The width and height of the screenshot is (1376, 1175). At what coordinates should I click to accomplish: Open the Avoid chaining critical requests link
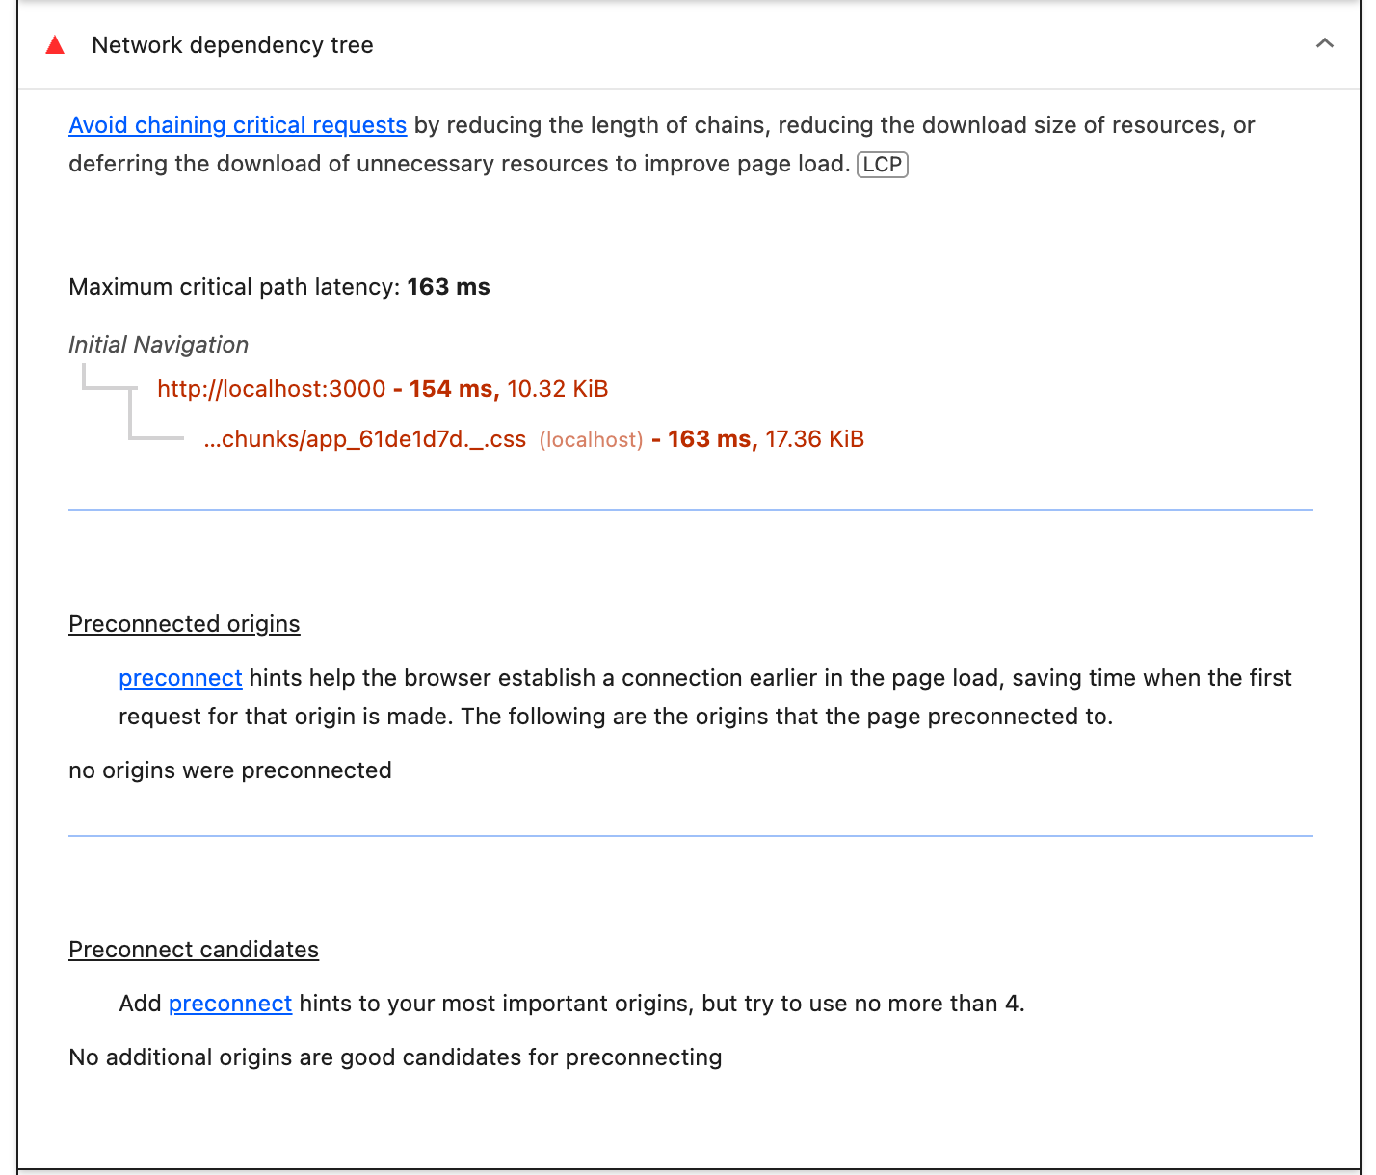(237, 125)
